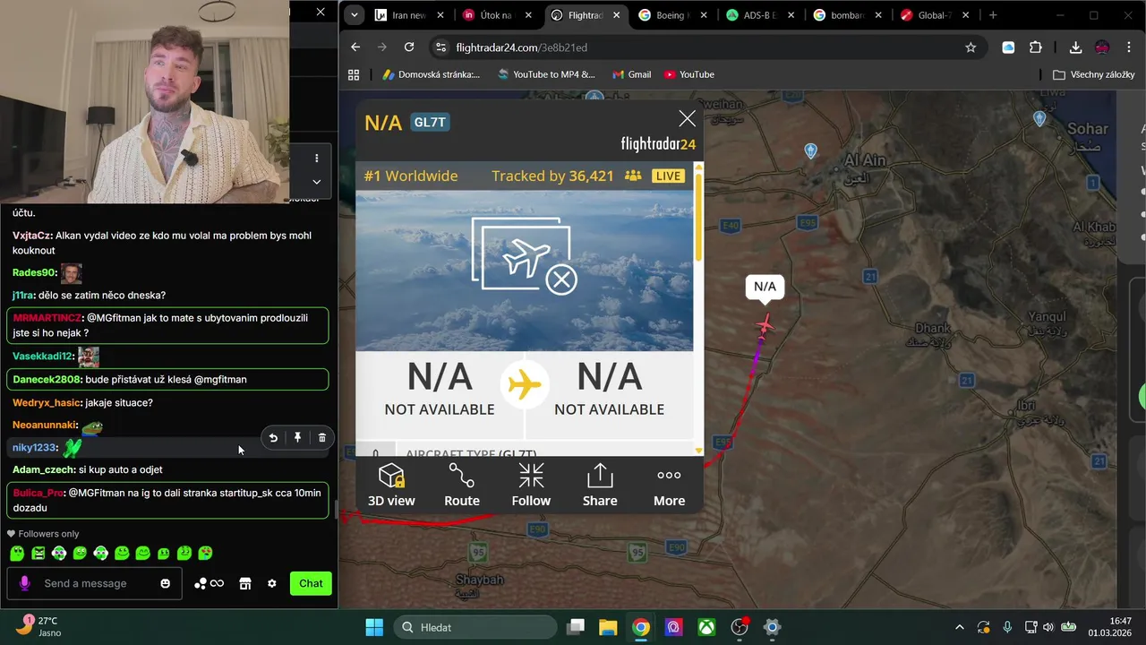Pin the niky1233 chat message
The image size is (1146, 645).
tap(297, 437)
